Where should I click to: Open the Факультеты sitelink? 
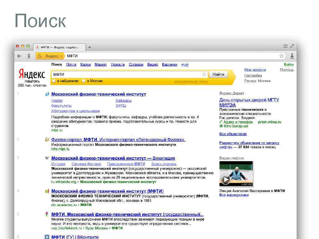tap(61, 106)
